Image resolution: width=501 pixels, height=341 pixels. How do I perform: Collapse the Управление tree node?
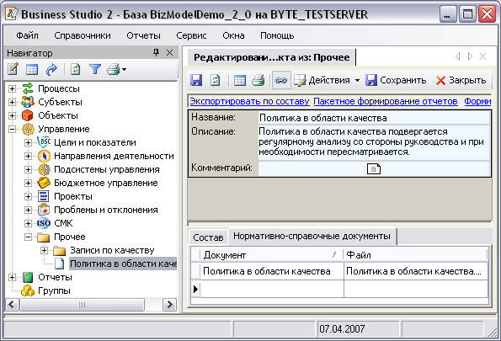[12, 129]
